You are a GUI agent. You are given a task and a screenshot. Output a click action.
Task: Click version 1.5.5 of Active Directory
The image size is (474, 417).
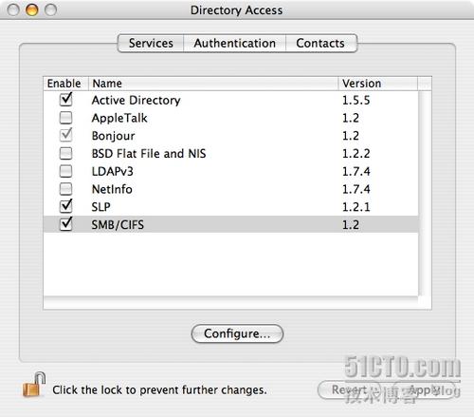pyautogui.click(x=355, y=101)
